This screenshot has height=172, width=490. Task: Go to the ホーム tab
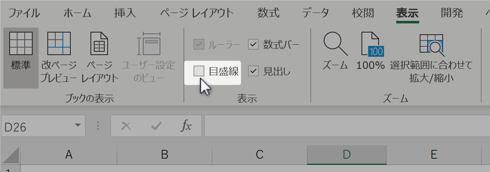click(x=77, y=13)
